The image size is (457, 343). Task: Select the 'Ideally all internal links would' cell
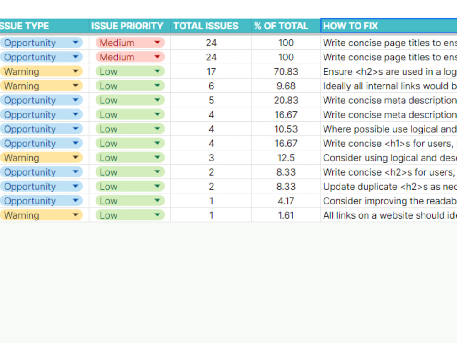[x=389, y=86]
